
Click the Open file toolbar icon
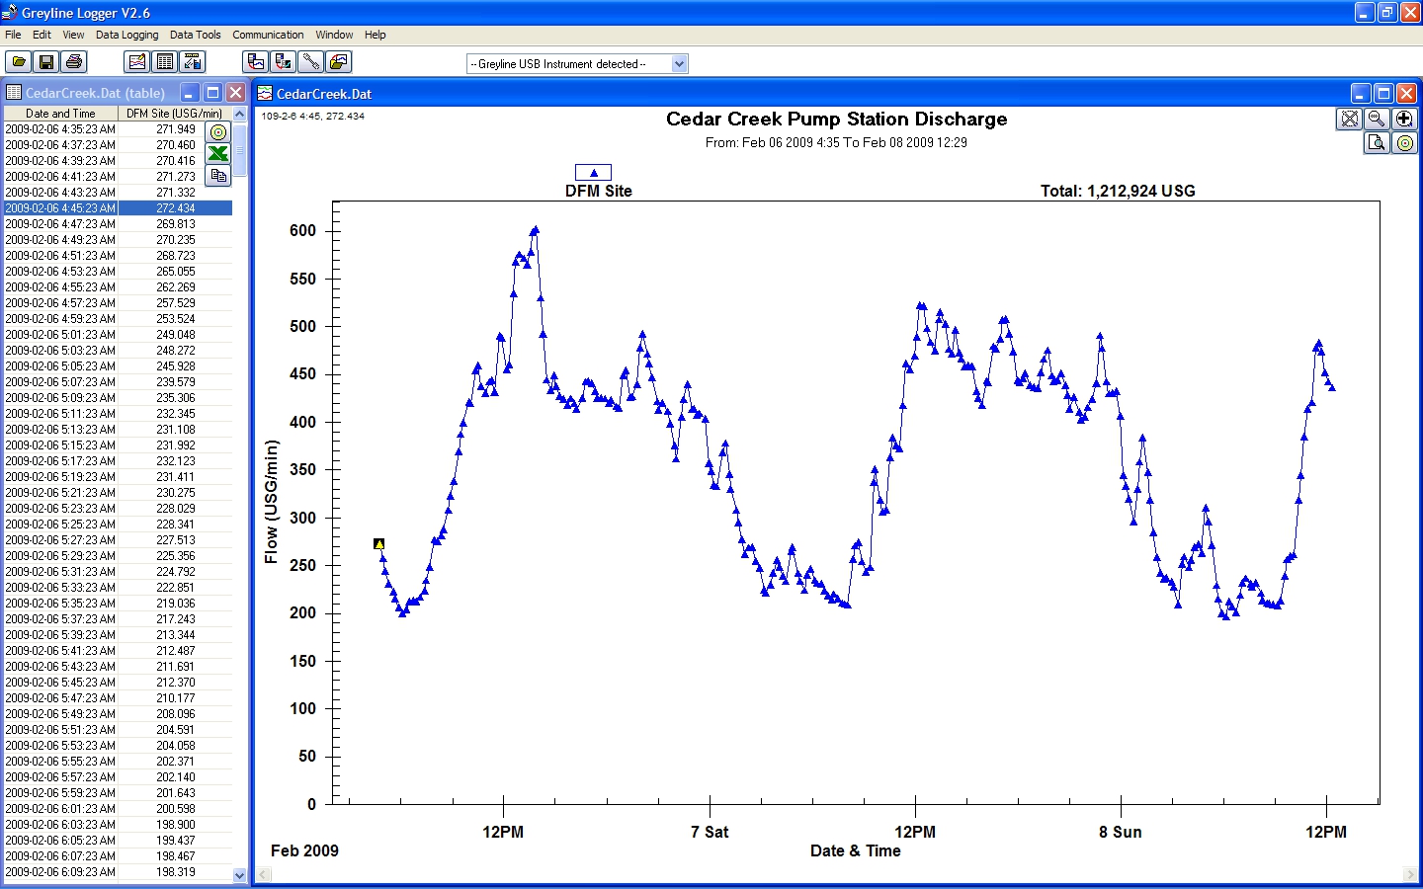[19, 62]
